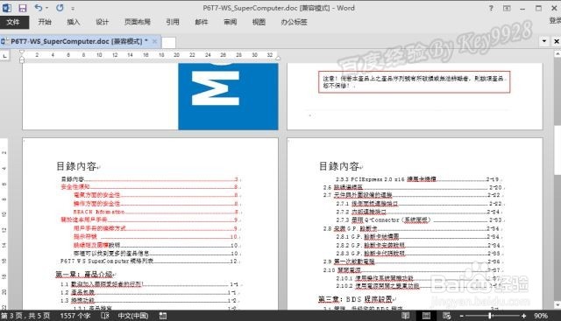This screenshot has width=561, height=321.
Task: Click the right indent marker on ruler
Action: click(278, 57)
